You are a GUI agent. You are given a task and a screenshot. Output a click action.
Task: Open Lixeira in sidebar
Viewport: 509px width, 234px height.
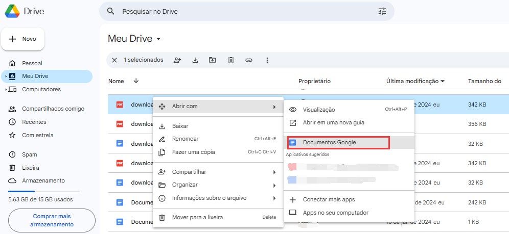tap(47, 168)
